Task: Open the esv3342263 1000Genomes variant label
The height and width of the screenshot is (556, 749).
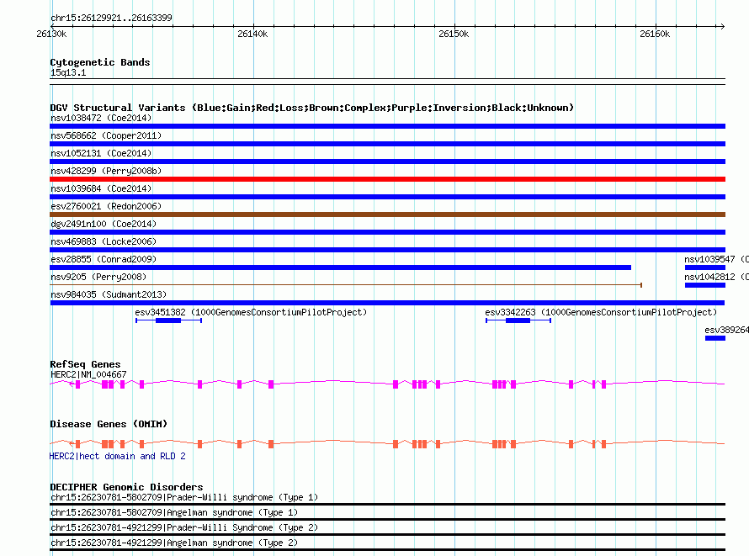Action: pos(601,312)
